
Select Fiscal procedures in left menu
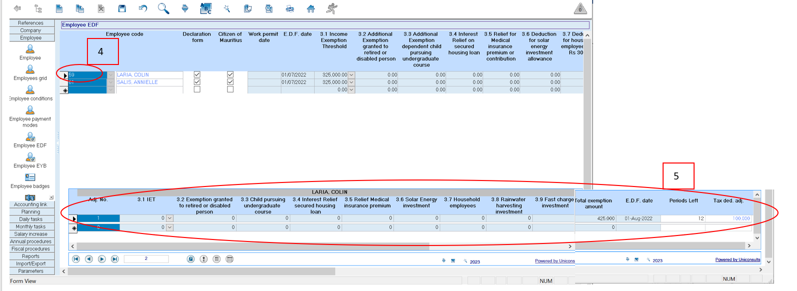coord(30,248)
